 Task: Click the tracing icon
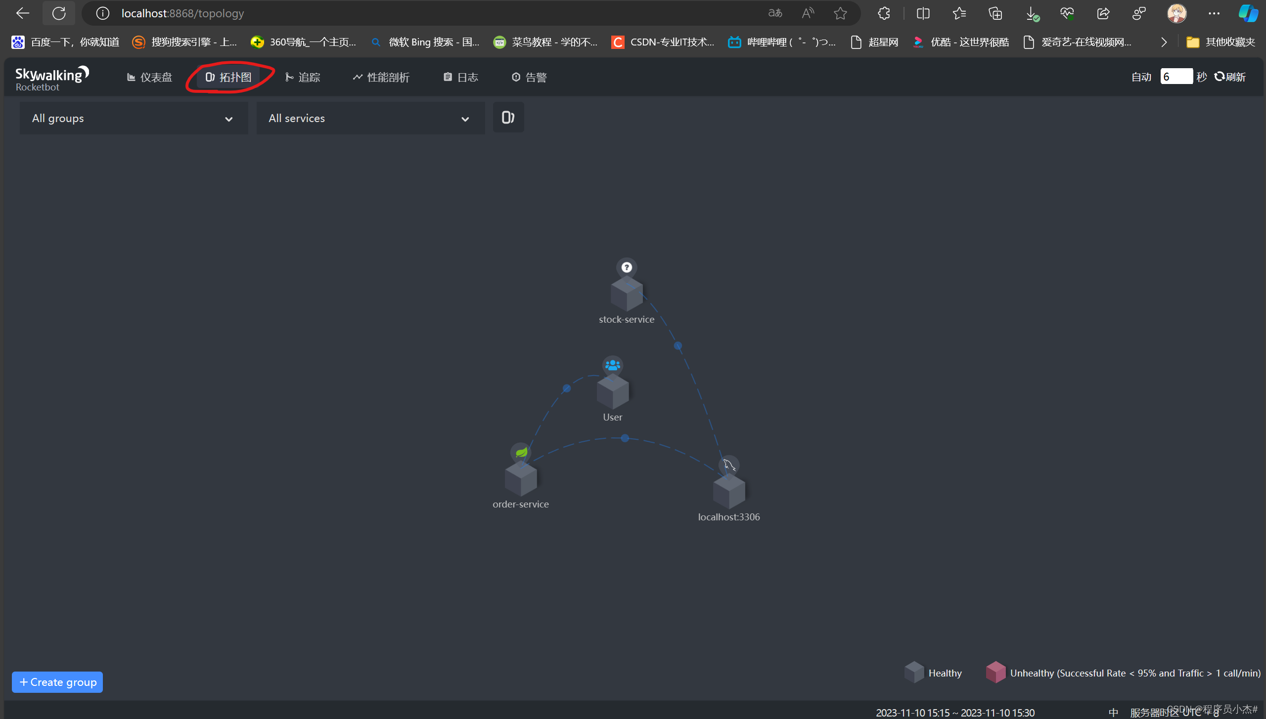[x=302, y=77]
